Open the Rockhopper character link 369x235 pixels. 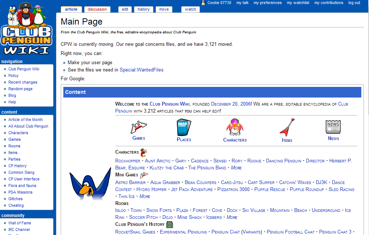pos(127,161)
